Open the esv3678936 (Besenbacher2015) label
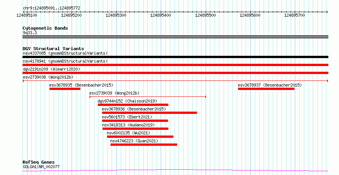The width and height of the screenshot is (339, 175). tap(134, 109)
